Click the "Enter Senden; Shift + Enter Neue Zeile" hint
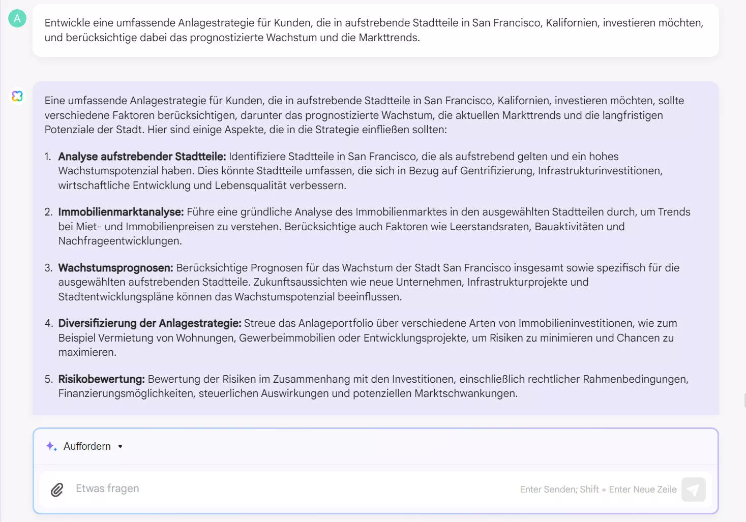This screenshot has height=522, width=746. point(598,489)
